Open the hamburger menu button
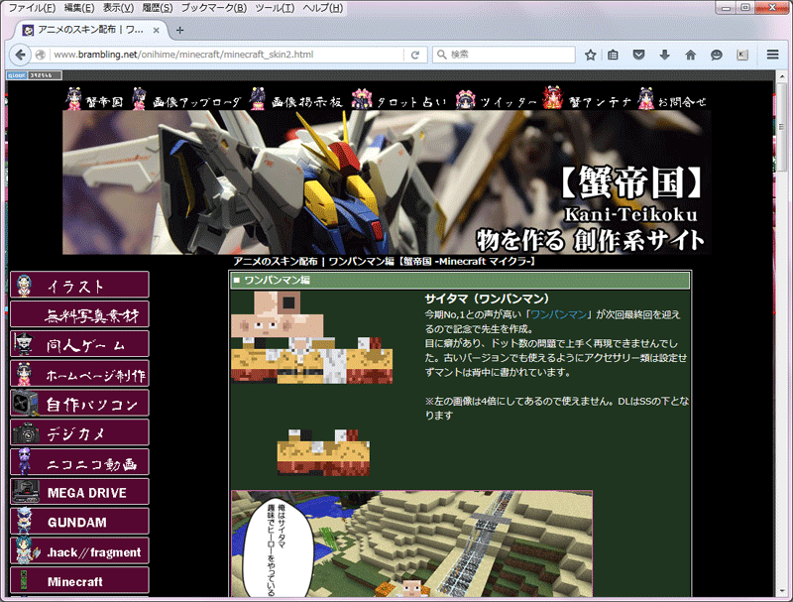The height and width of the screenshot is (602, 793). click(772, 55)
